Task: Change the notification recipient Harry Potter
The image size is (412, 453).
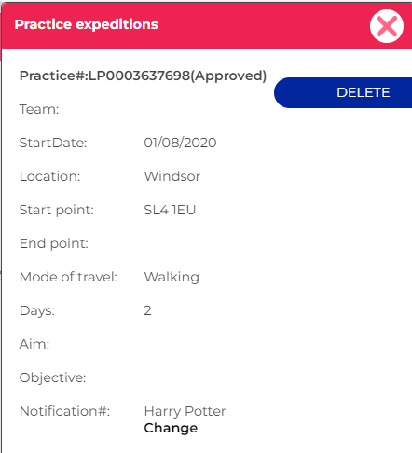Action: (x=171, y=428)
